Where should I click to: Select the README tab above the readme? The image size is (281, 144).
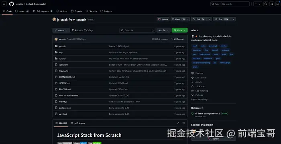(x=61, y=123)
